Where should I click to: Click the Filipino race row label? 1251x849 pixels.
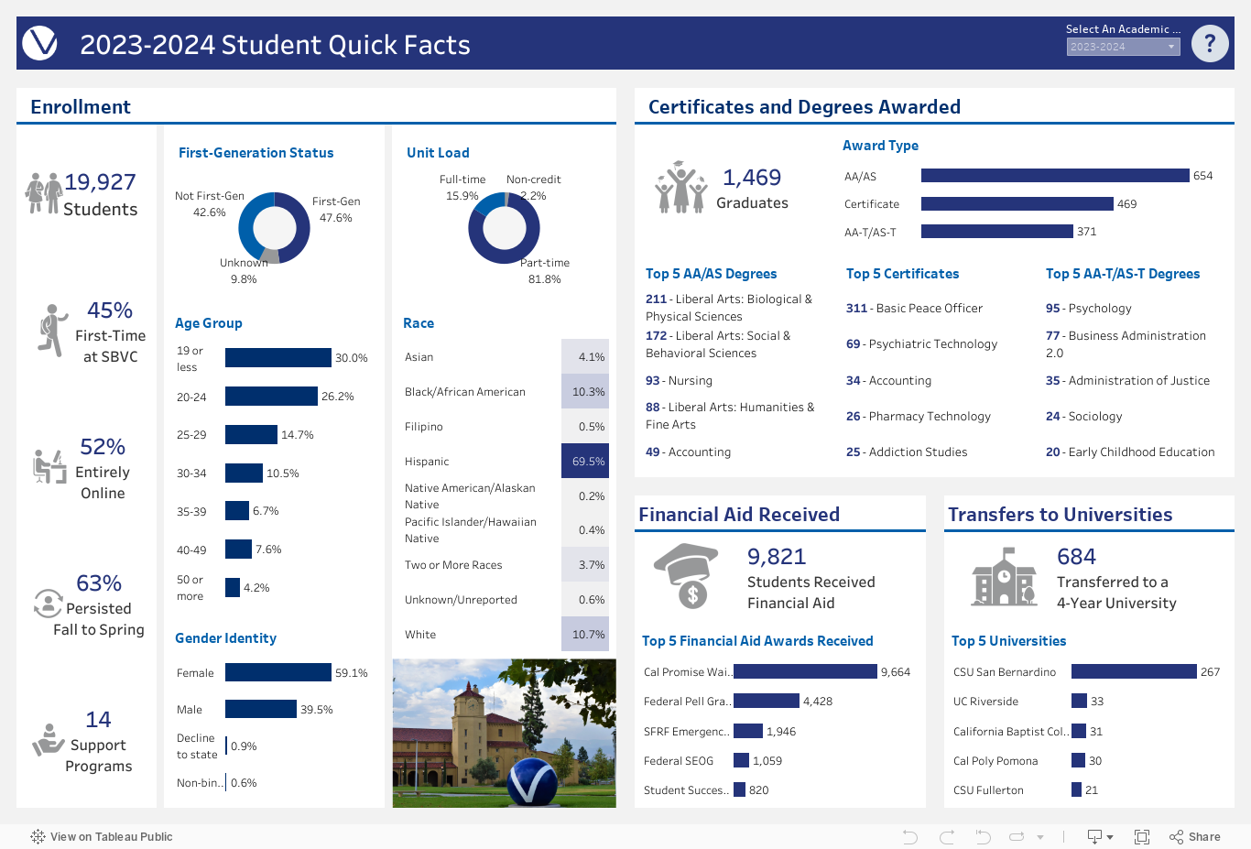point(424,427)
